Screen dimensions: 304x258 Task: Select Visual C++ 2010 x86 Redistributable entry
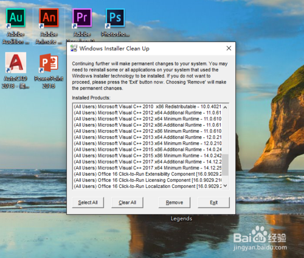pos(147,107)
